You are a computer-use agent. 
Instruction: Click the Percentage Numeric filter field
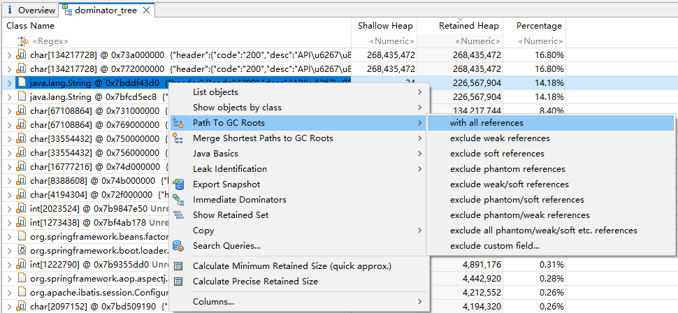pyautogui.click(x=535, y=41)
